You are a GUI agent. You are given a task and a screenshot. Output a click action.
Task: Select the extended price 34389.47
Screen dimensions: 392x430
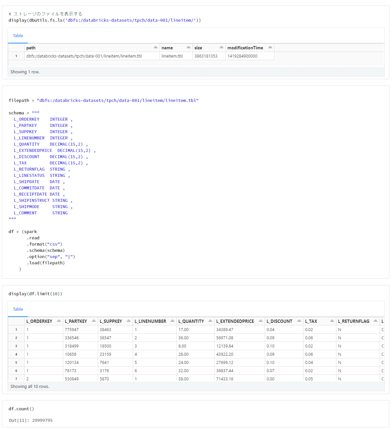(225, 330)
